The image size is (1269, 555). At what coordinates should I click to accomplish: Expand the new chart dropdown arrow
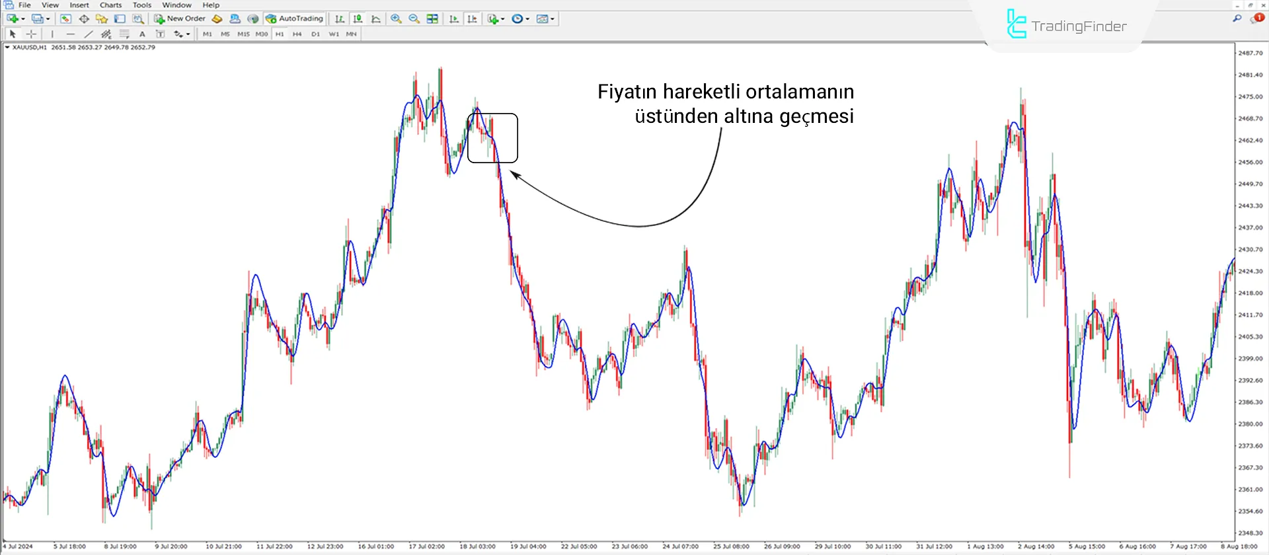point(23,18)
